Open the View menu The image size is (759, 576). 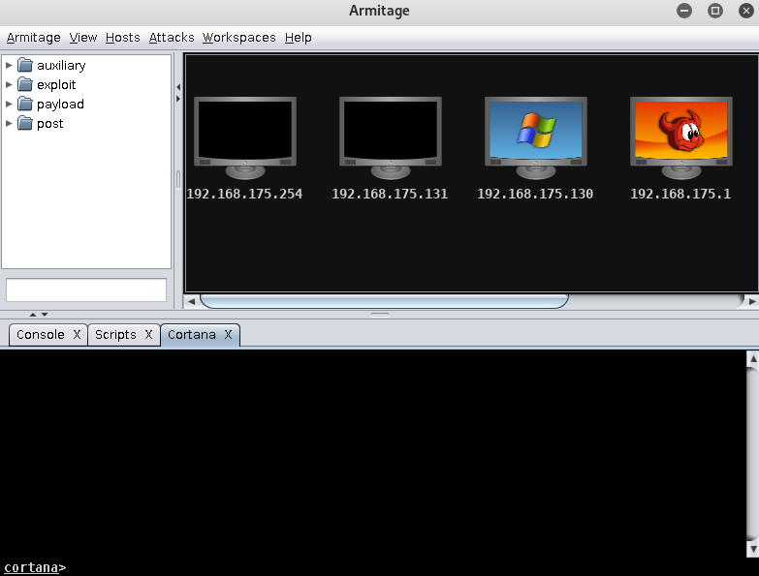[82, 38]
